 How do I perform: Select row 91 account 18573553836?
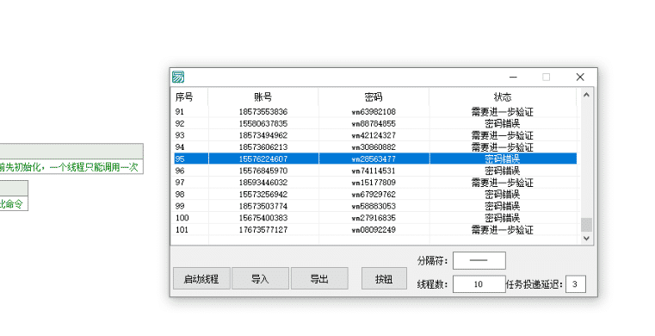click(x=263, y=112)
